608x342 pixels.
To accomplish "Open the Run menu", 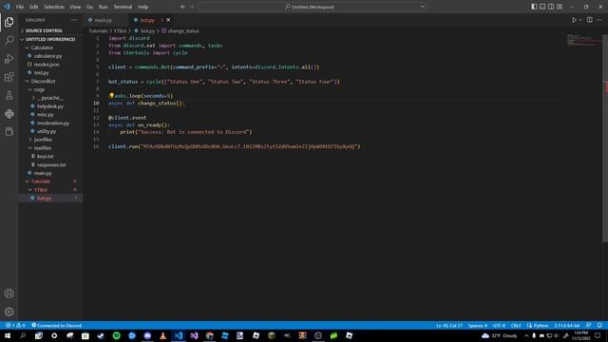I will coord(104,7).
